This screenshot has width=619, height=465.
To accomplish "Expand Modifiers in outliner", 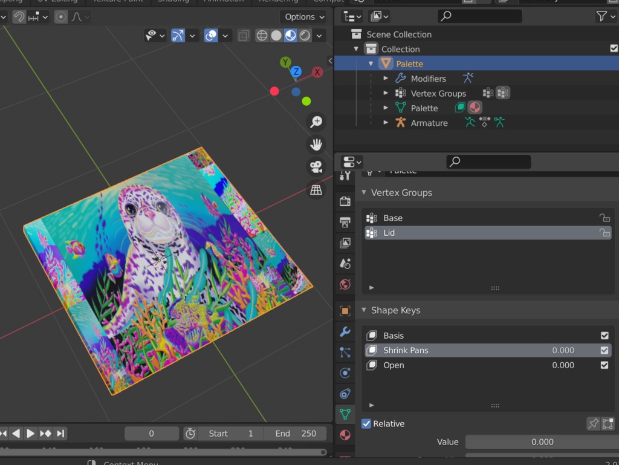I will tap(386, 79).
